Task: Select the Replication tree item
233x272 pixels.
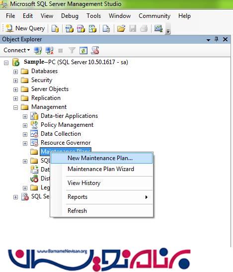Action: pyautogui.click(x=46, y=98)
